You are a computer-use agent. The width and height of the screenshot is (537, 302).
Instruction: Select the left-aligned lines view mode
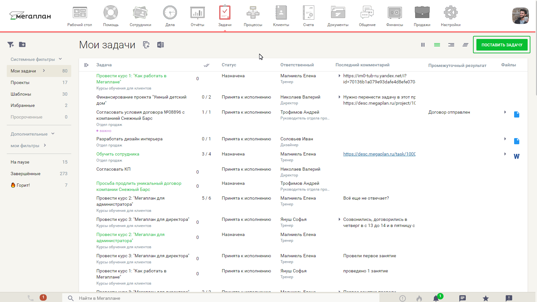(465, 45)
